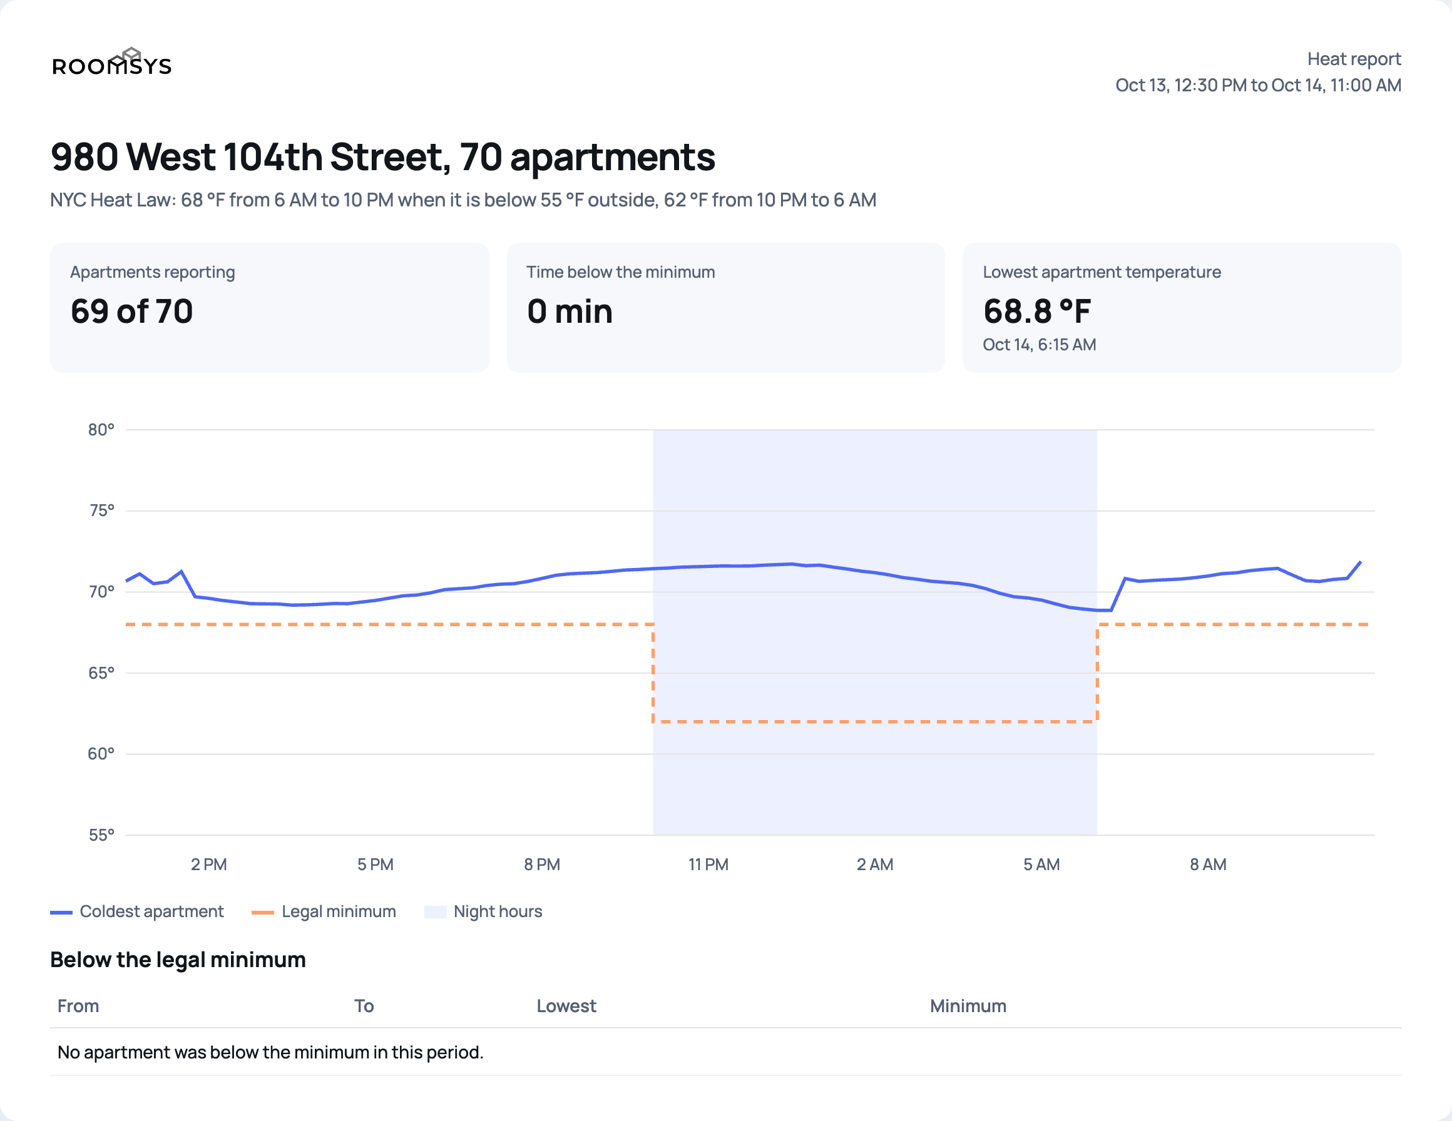Click the 75° y-axis label
This screenshot has width=1452, height=1121.
click(x=101, y=511)
